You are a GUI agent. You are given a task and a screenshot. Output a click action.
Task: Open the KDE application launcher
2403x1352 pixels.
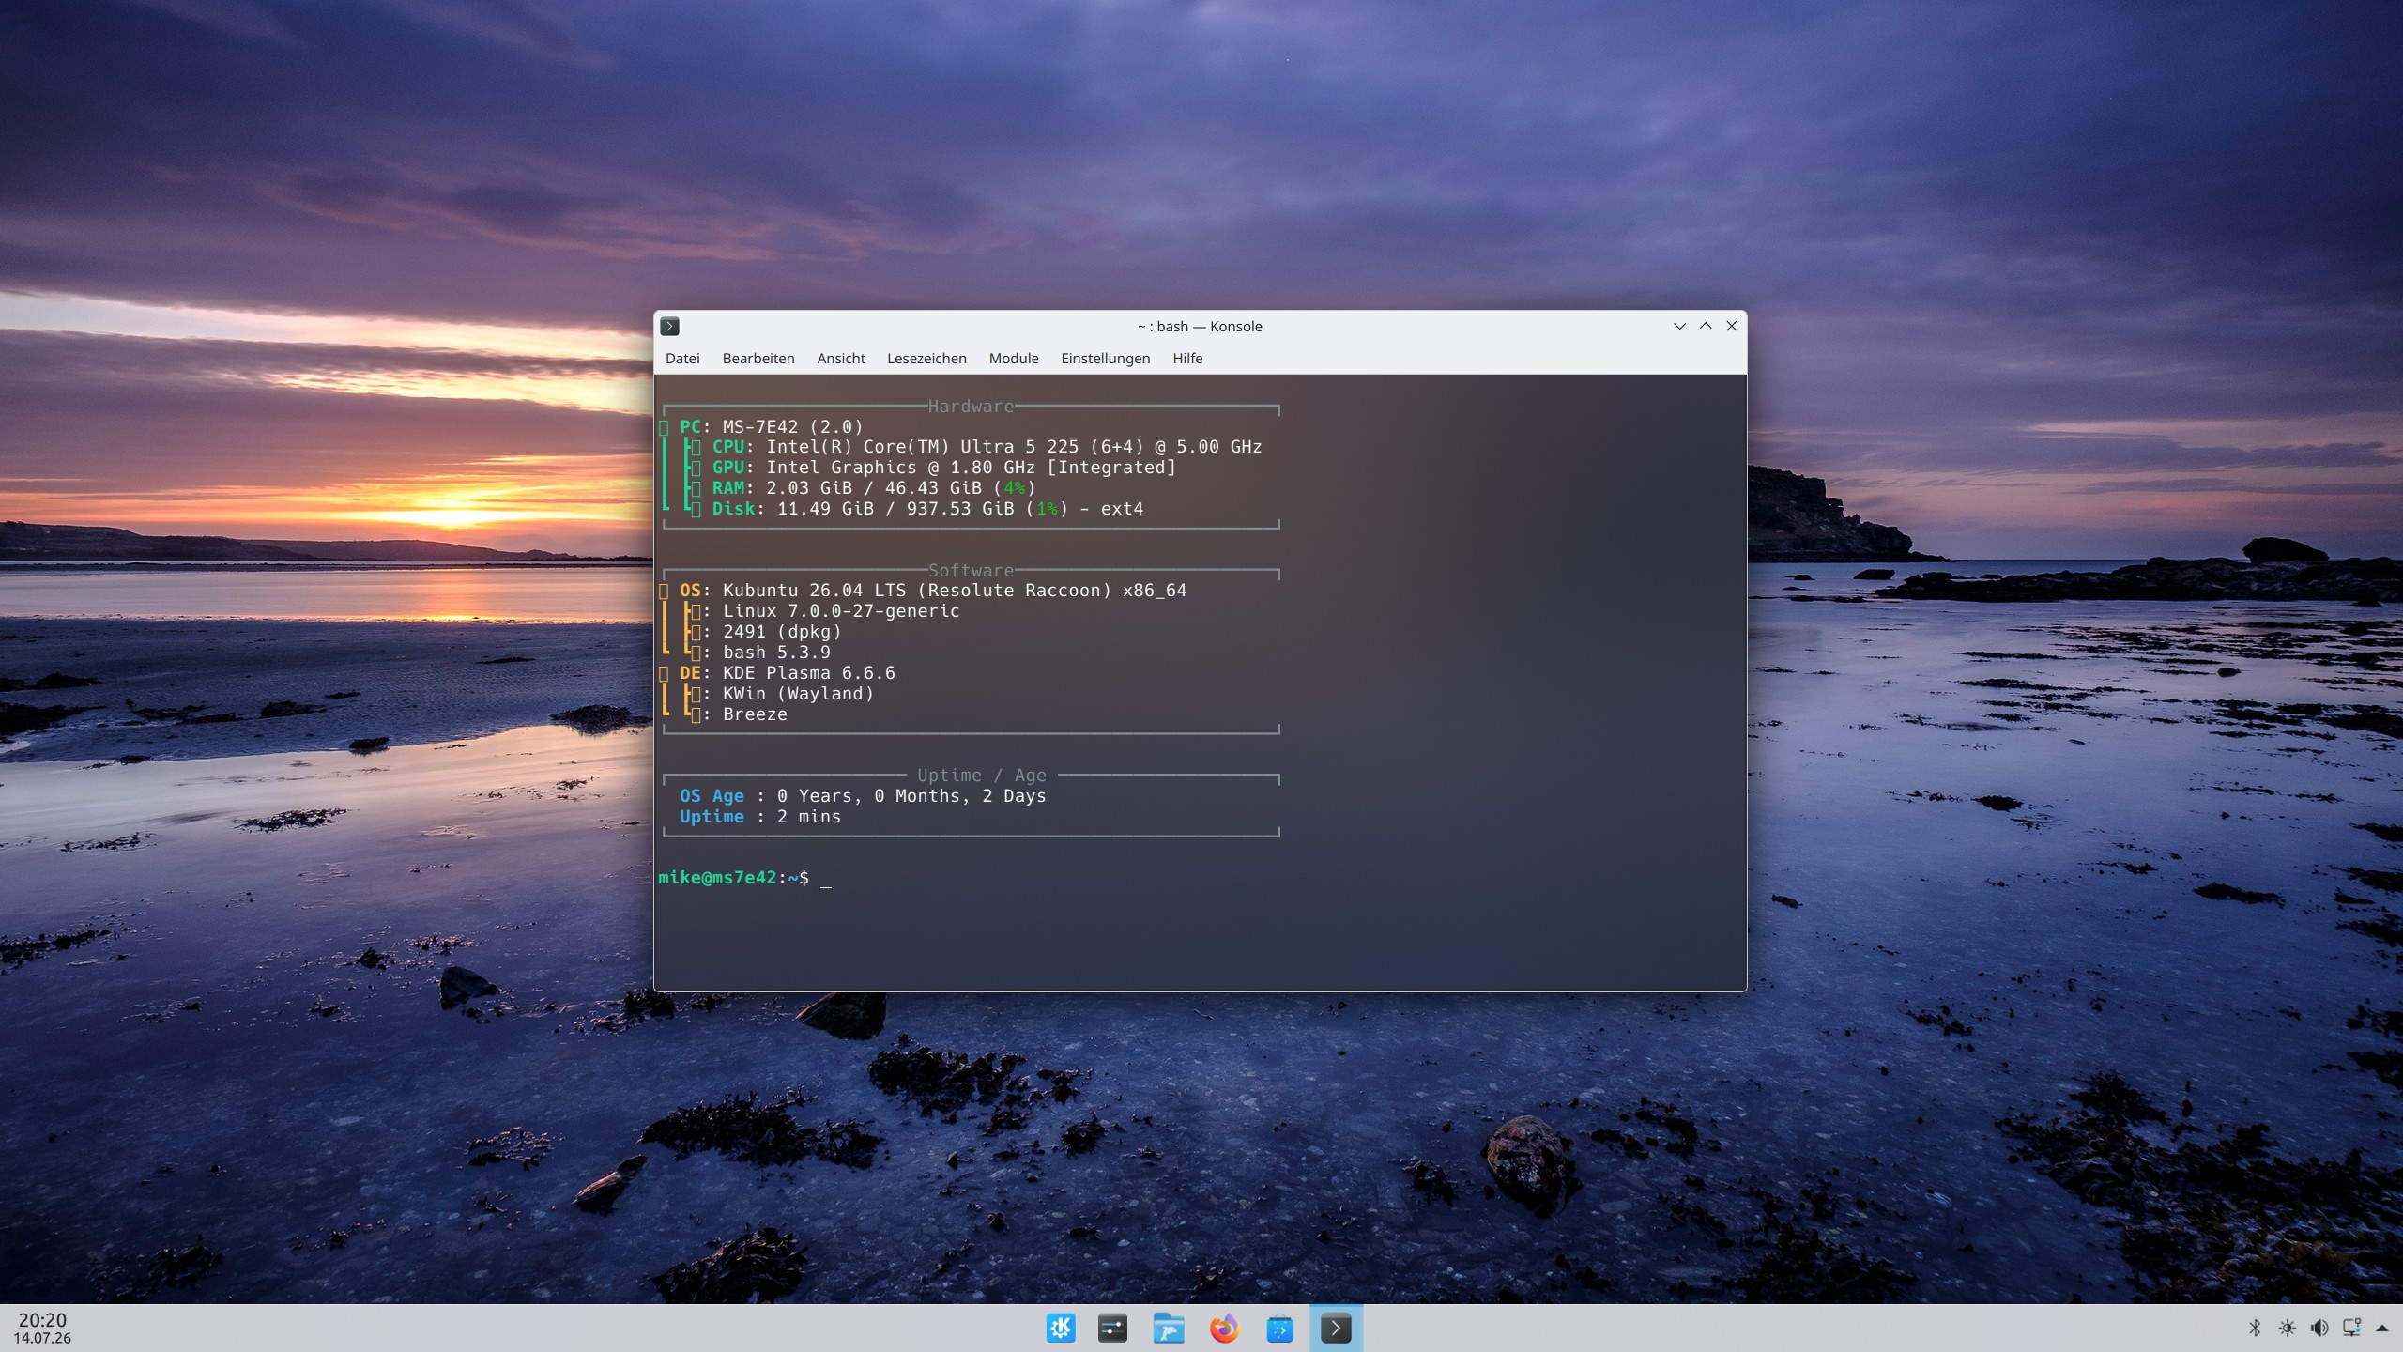tap(1061, 1328)
